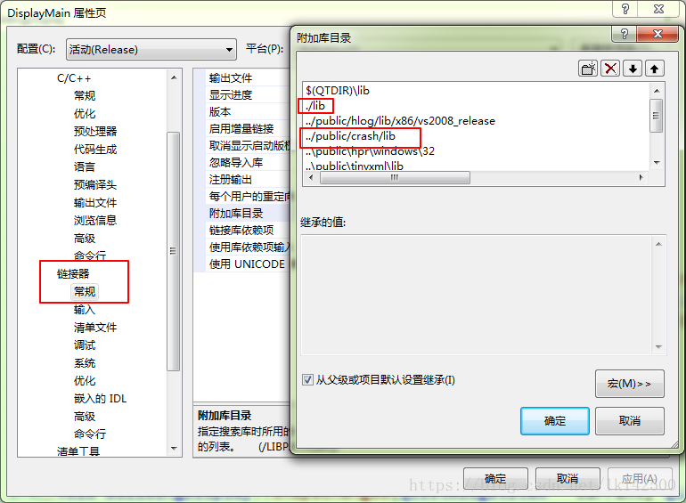686x503 pixels.
Task: Select the 链接器 node in the tree
Action: coord(73,274)
